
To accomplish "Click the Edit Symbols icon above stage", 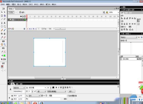I will pyautogui.click(x=107, y=12).
